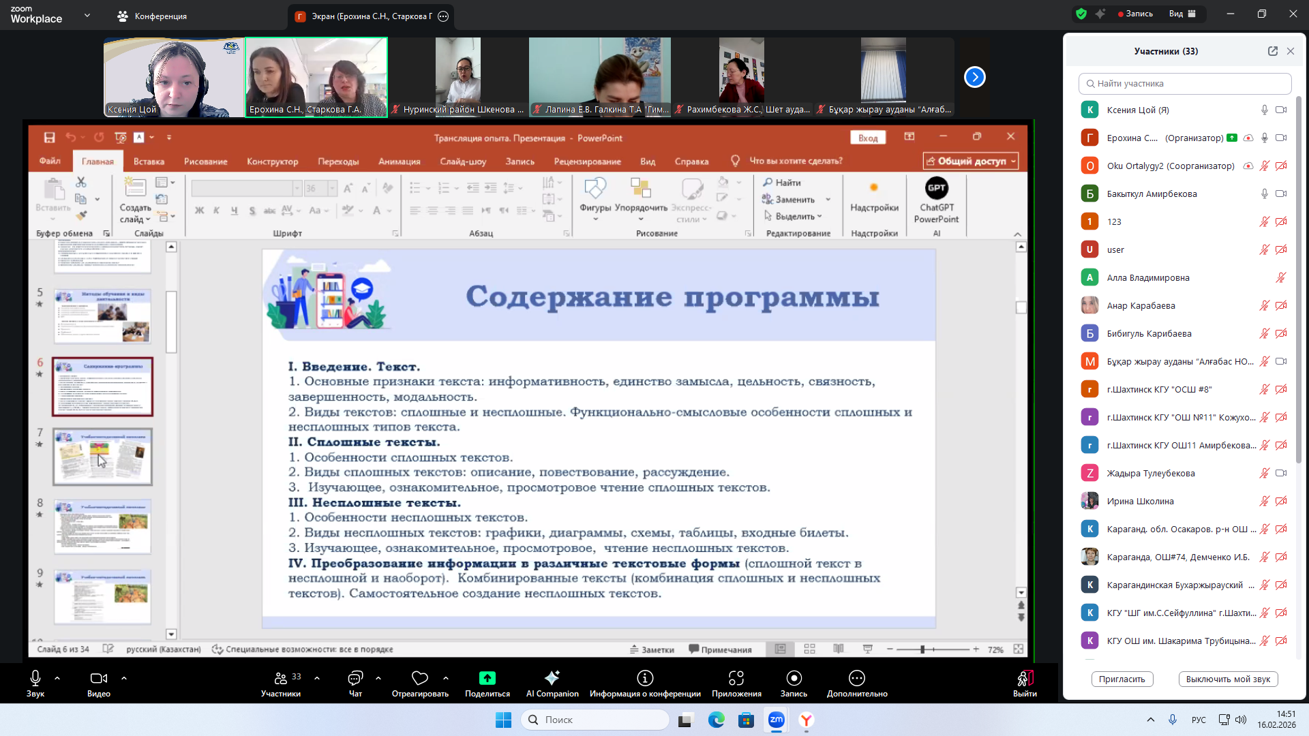Click the Invite button
Screen dimensions: 1309x736
coord(1122,679)
